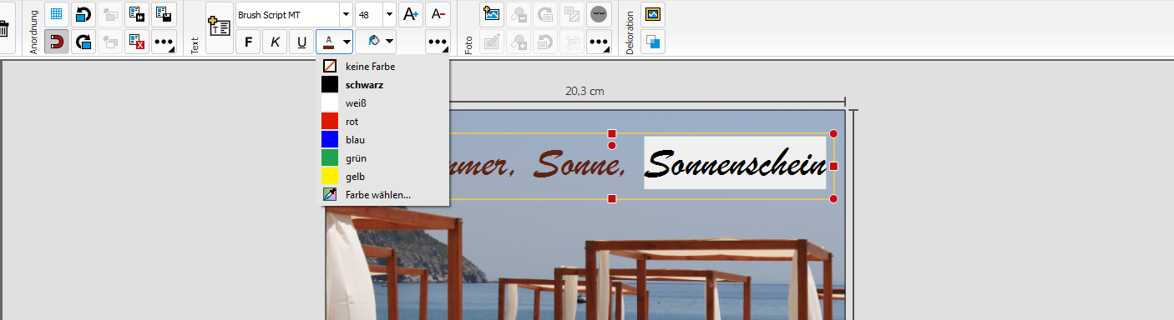This screenshot has height=320, width=1174.
Task: Click the Brush Script MT font field
Action: [287, 14]
